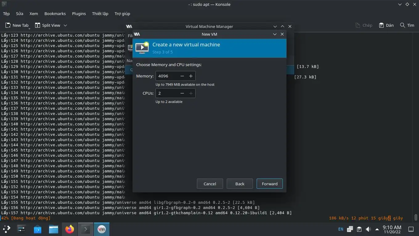Open Konsole Bookmarks menu
The image size is (419, 236).
tap(55, 14)
